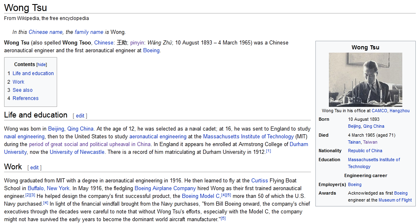Open the 'Chinese name' link in hatnote

45,32
